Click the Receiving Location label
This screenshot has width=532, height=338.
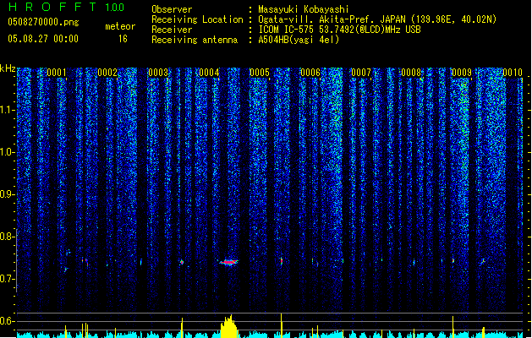(197, 19)
